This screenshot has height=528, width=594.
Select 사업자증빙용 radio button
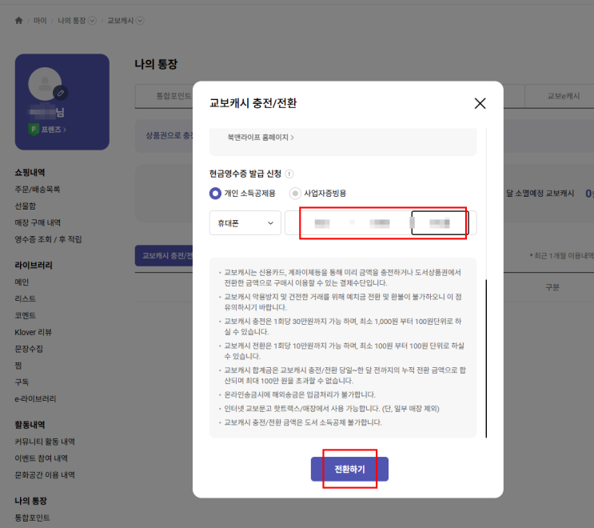coord(295,194)
